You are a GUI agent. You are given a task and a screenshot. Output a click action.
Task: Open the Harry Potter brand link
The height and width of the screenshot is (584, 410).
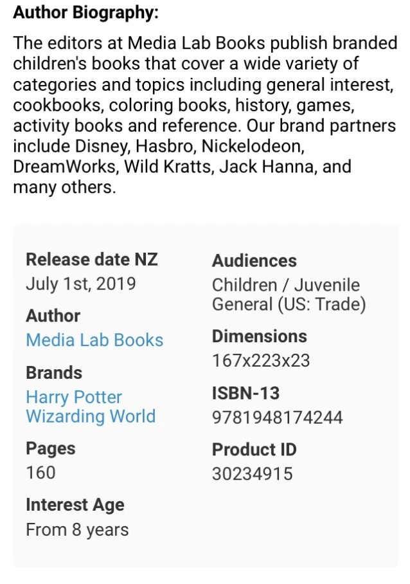coord(74,397)
